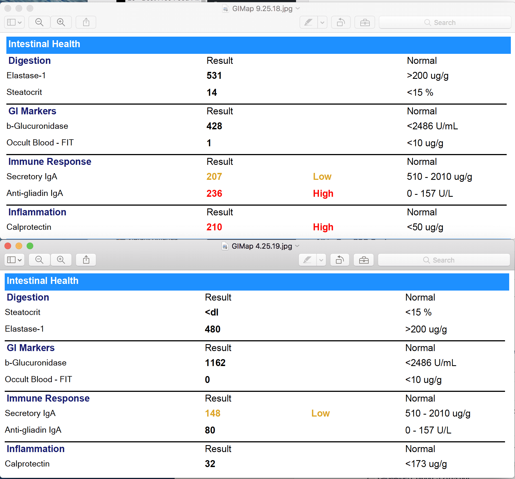Zoom out of GIMap 9.25.18 image
515x479 pixels.
tap(39, 22)
